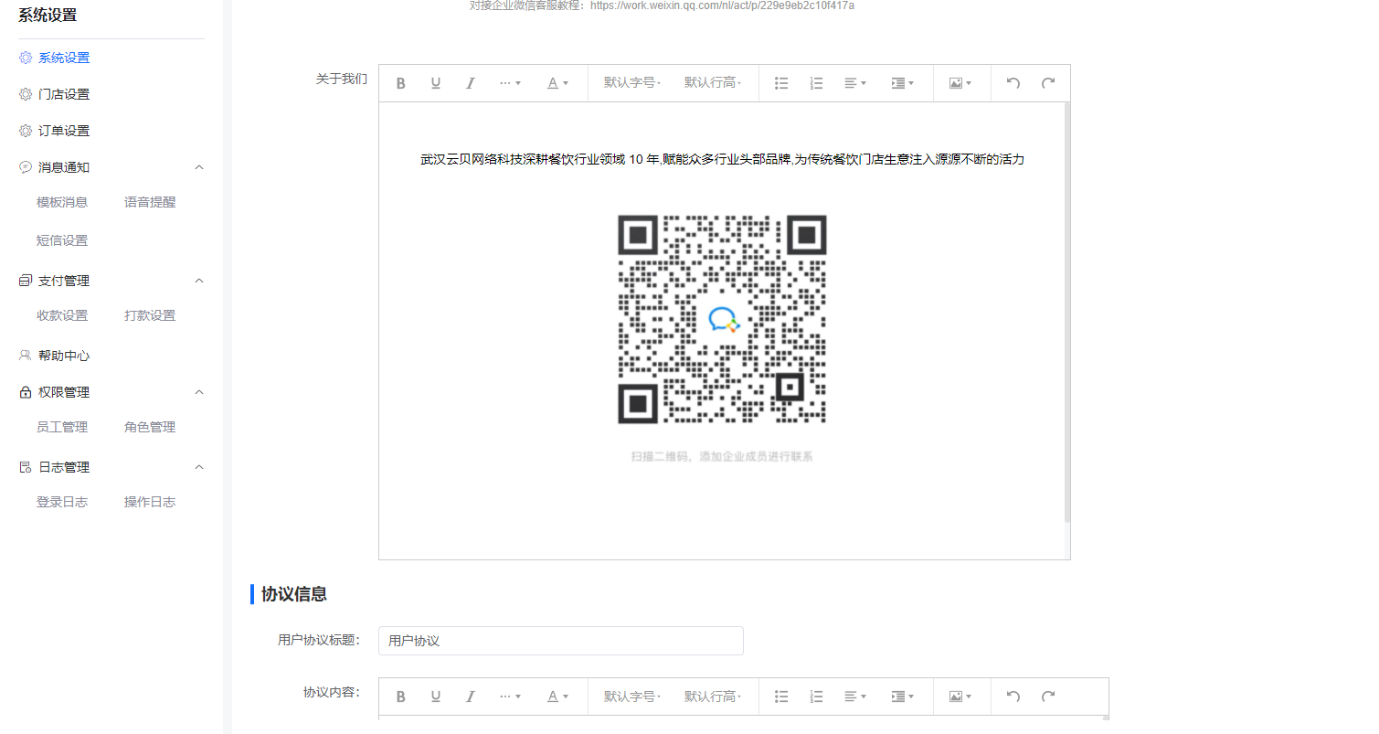Image resolution: width=1379 pixels, height=734 pixels.
Task: Insert numbered list in 协议内容 editor
Action: tap(816, 697)
